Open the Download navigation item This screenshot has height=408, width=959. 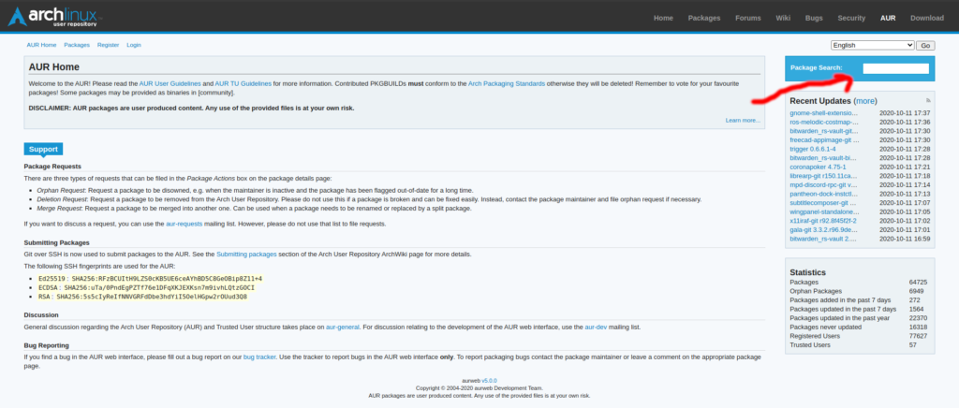pyautogui.click(x=927, y=18)
